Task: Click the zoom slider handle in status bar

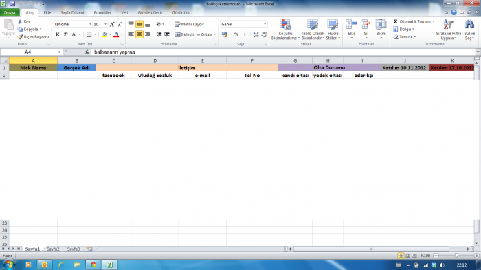Action: [x=456, y=256]
